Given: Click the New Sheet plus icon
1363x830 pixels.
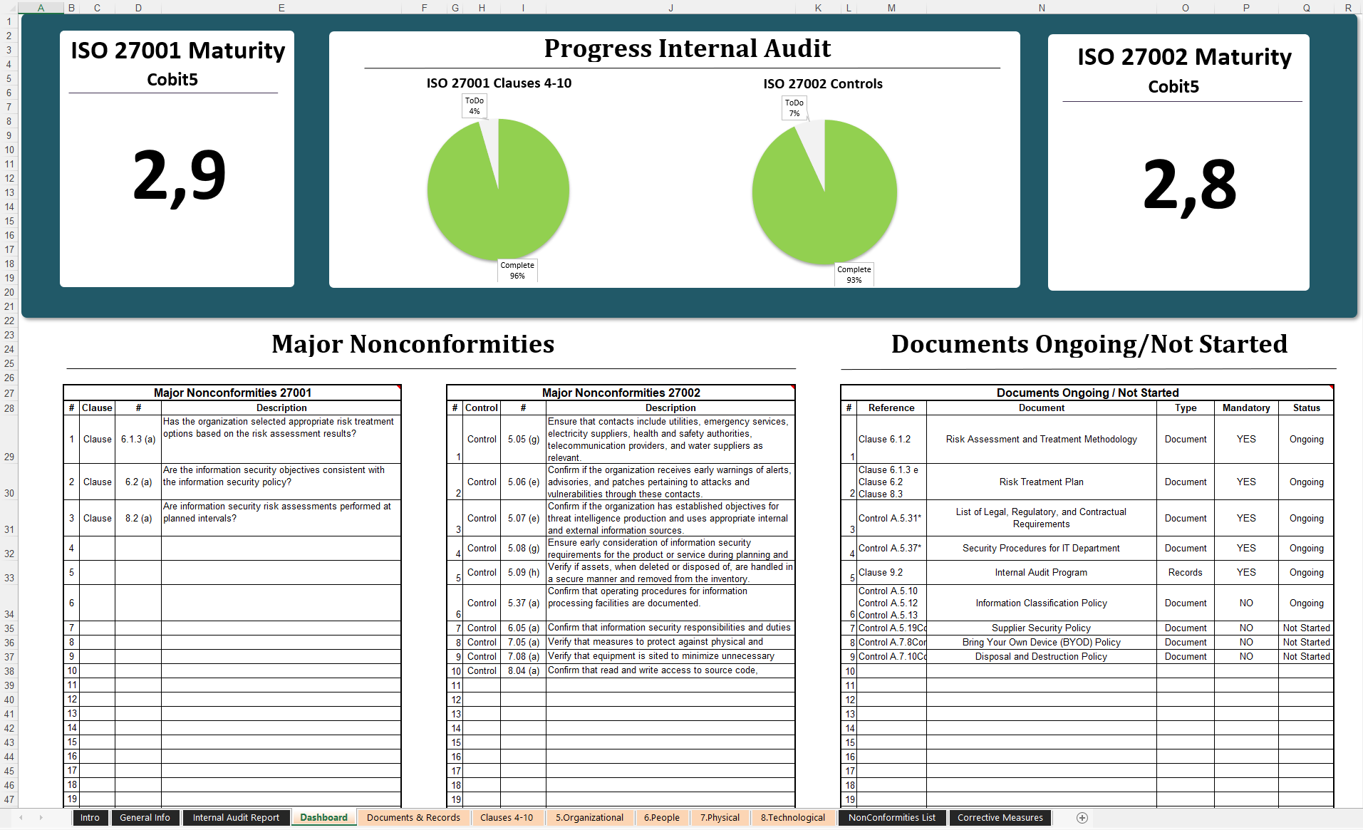Looking at the screenshot, I should coord(1082,817).
